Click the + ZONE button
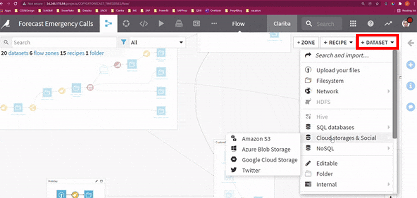The width and height of the screenshot is (417, 198). coord(306,43)
